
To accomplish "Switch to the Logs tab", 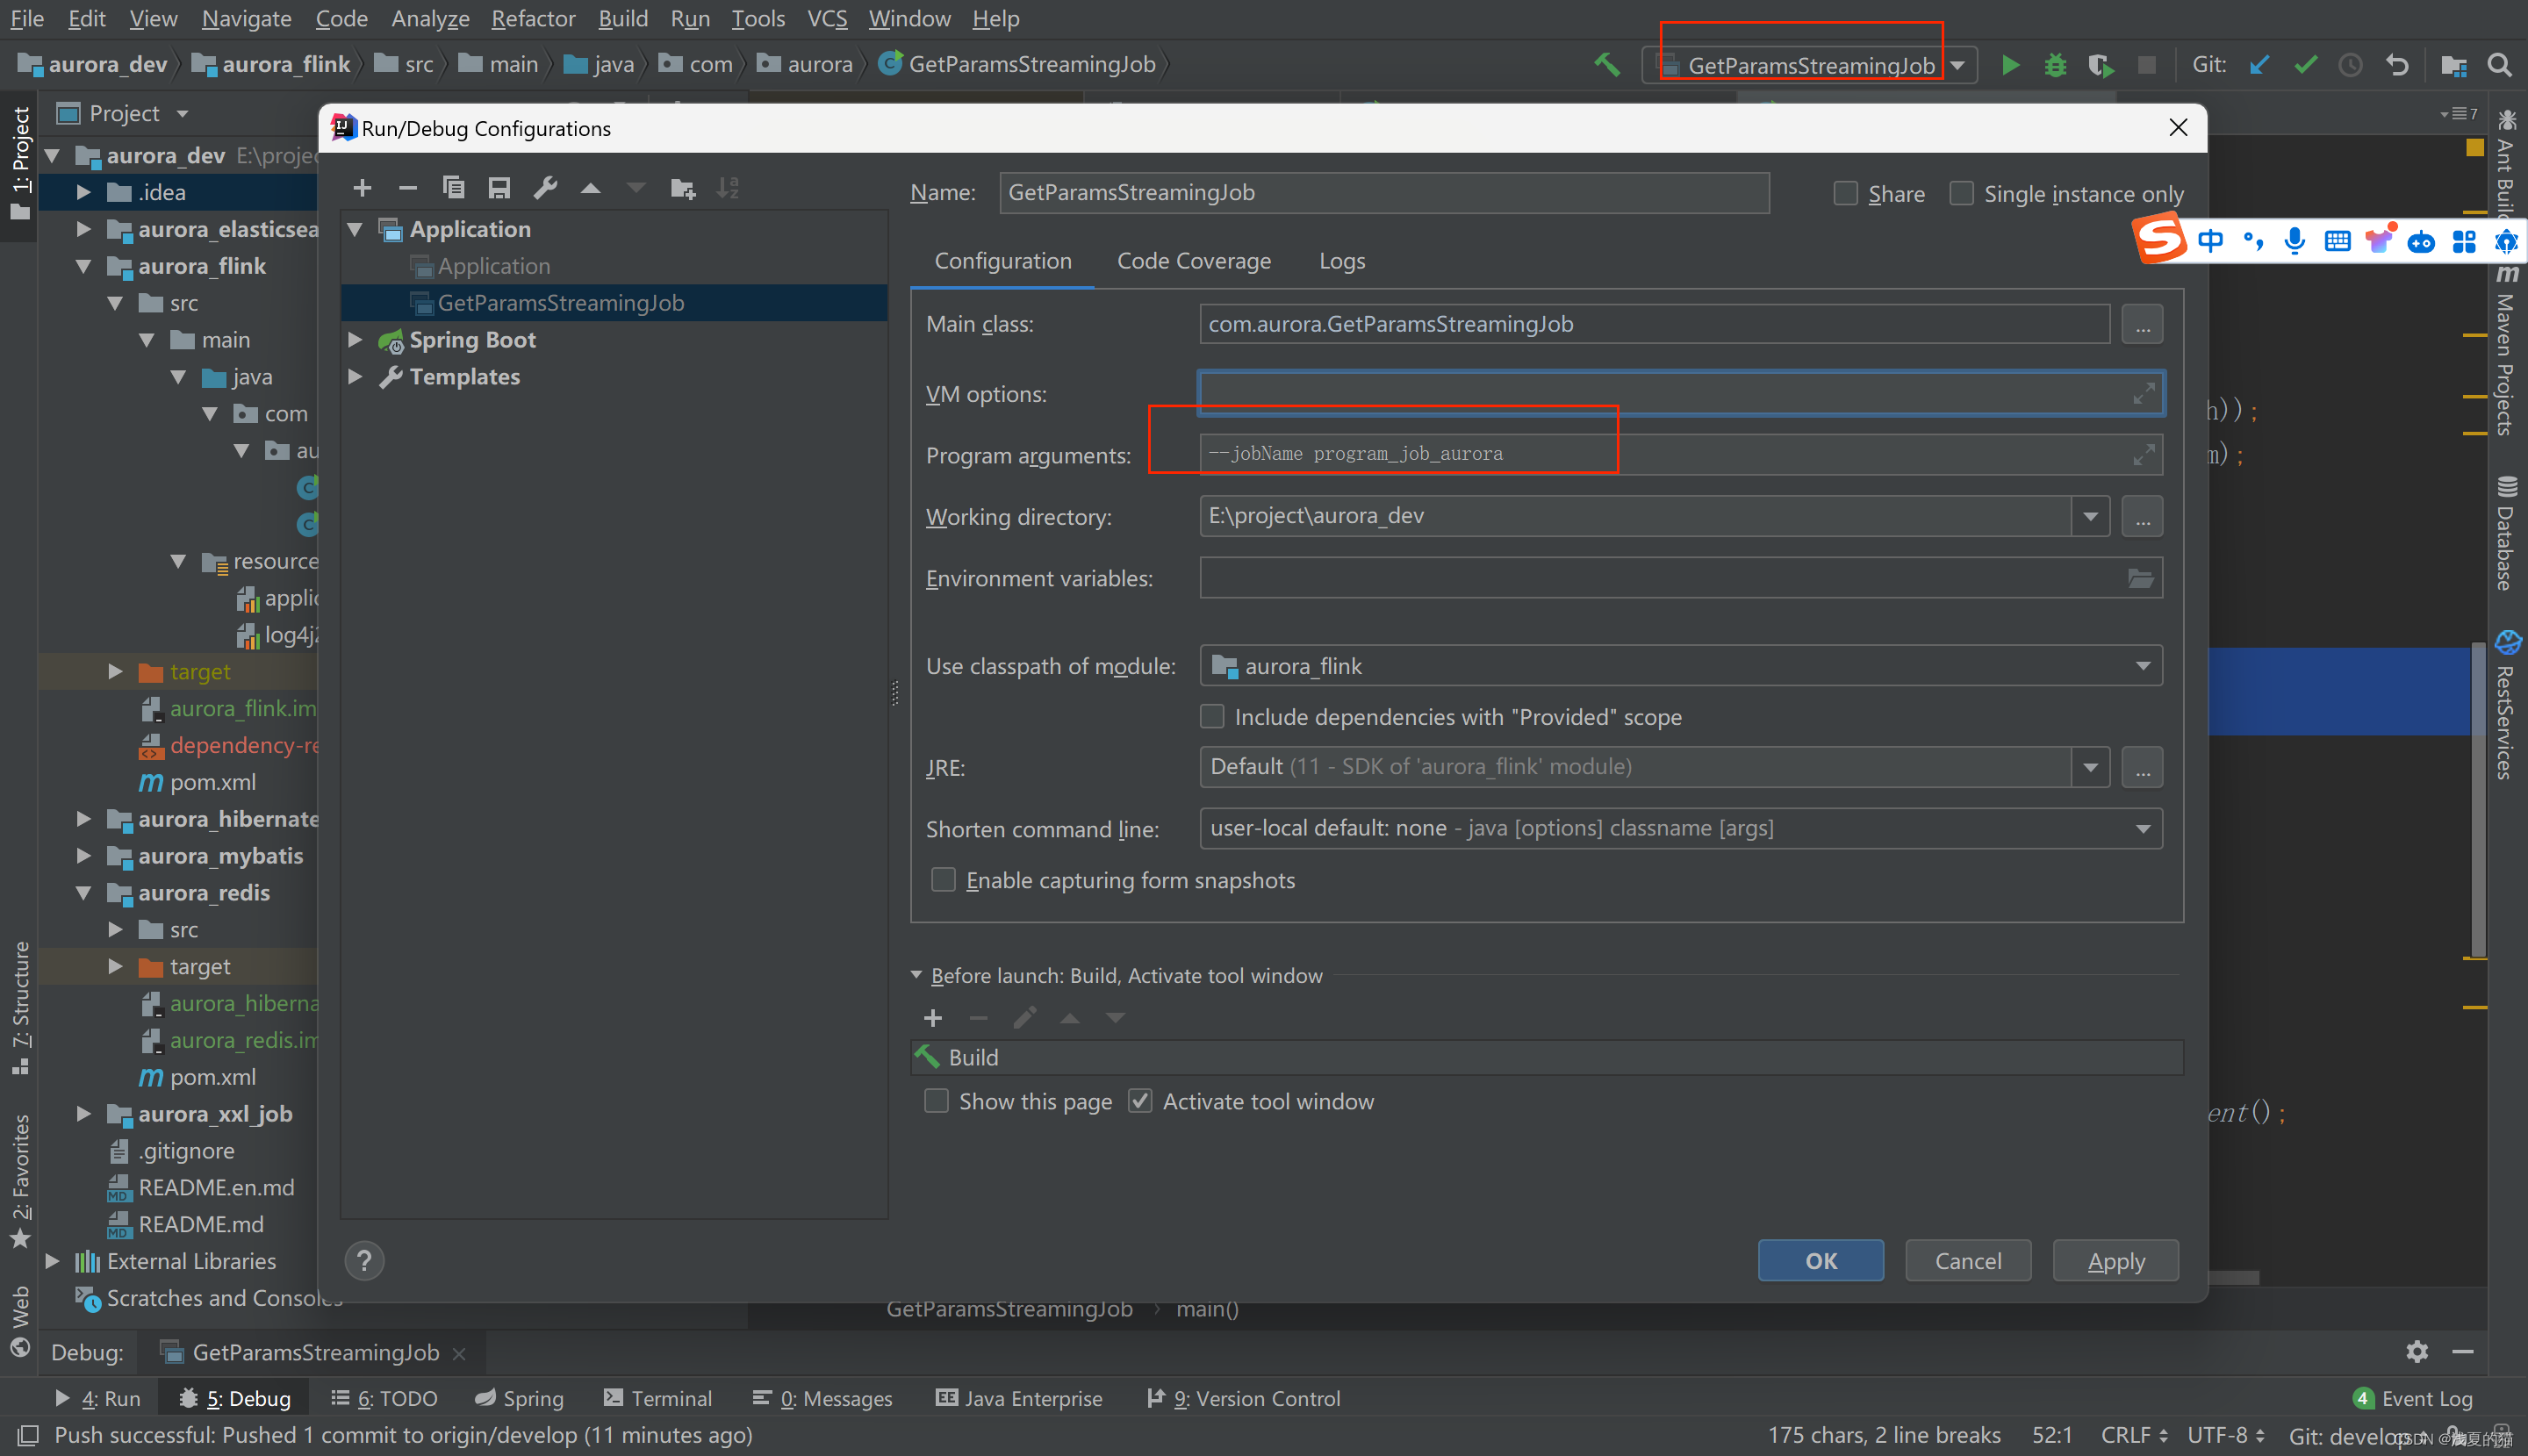I will pyautogui.click(x=1339, y=261).
